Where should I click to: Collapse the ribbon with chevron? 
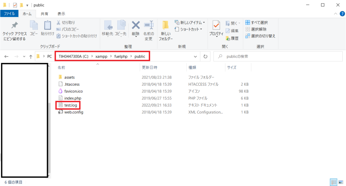point(336,14)
